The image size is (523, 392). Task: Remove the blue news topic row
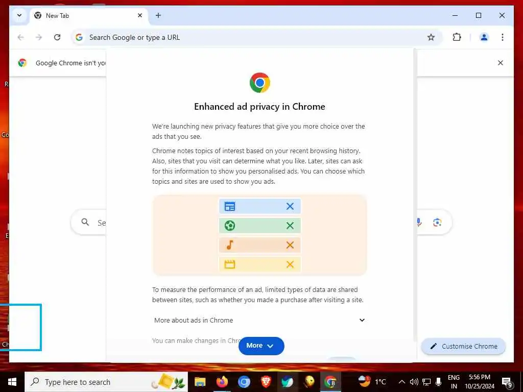tap(290, 206)
